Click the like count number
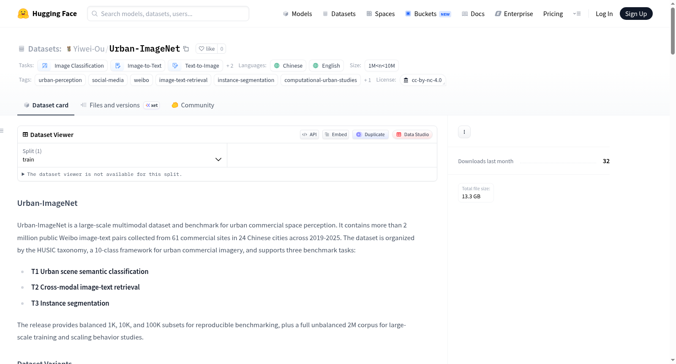676x364 pixels. click(x=222, y=49)
